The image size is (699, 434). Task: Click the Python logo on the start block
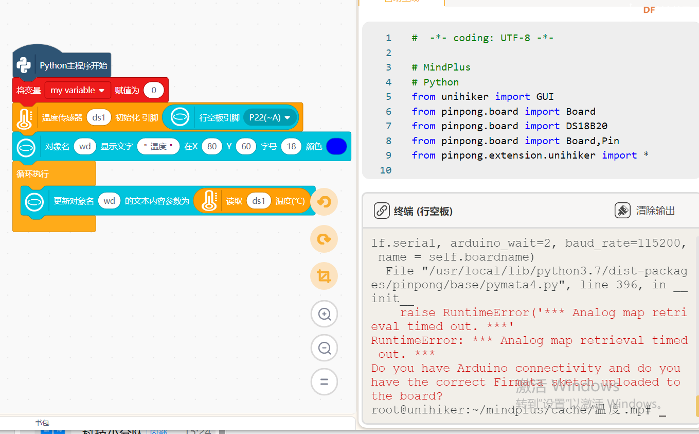(x=24, y=65)
